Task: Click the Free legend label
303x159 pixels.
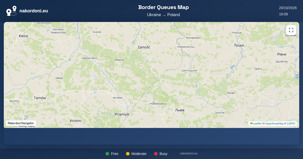Action: (x=115, y=154)
